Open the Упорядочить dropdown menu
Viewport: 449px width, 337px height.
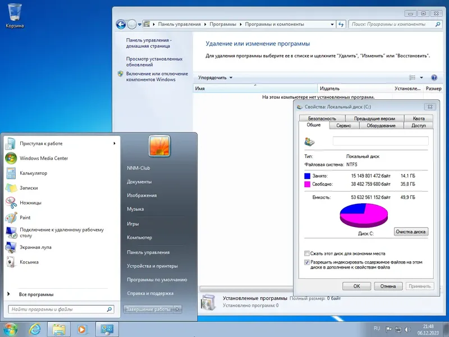213,77
